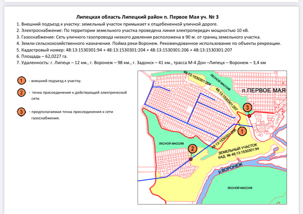Click the red gas connection dot under marker 3
Image resolution: width=303 pixels, height=214 pixels.
[249, 116]
